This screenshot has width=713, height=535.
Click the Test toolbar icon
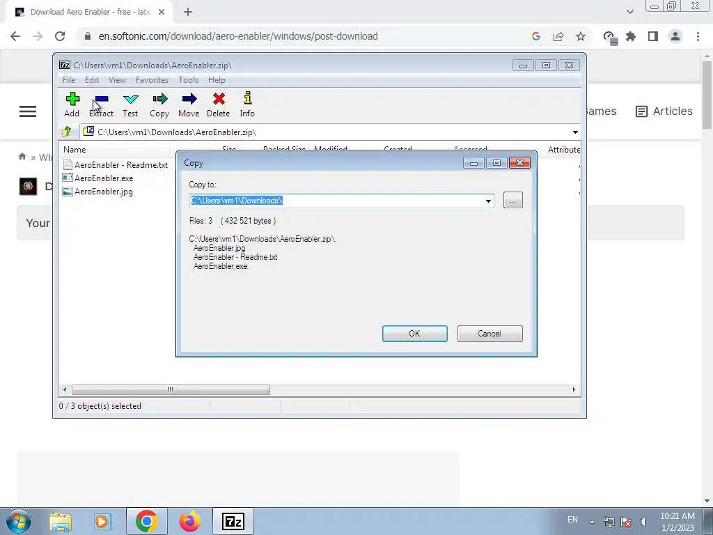click(x=130, y=104)
